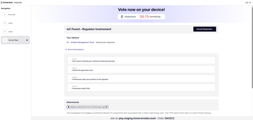Image resolution: width=253 pixels, height=120 pixels.
Task: Click the document icon in the attachment button
Action: 69,107
